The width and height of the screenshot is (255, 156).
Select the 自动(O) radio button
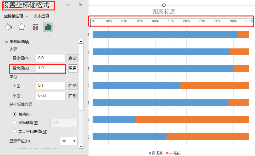15,114
